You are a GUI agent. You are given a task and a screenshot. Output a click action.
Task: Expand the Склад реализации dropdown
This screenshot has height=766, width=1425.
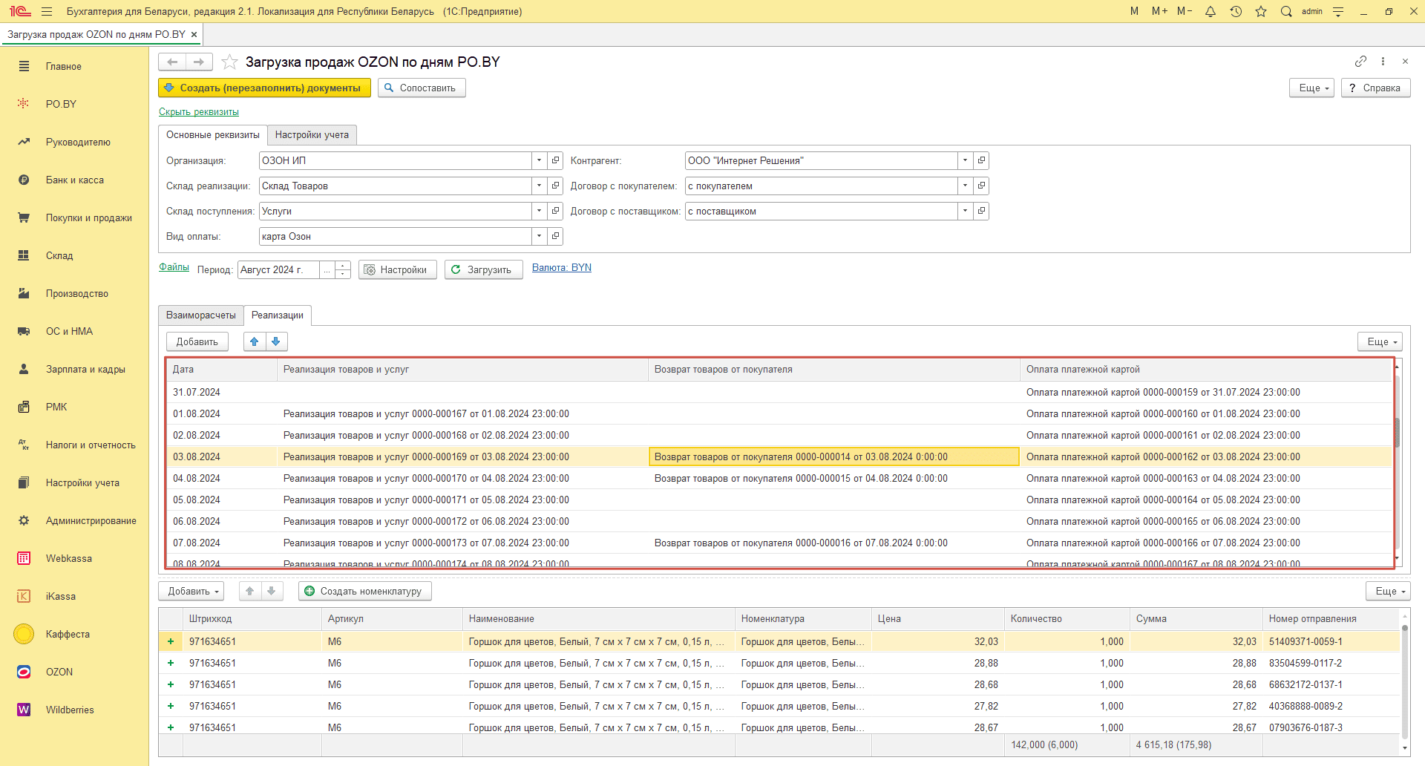point(540,186)
